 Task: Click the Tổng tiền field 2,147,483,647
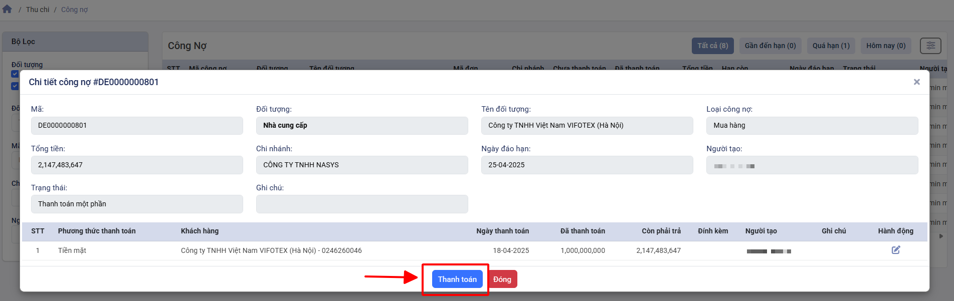137,165
